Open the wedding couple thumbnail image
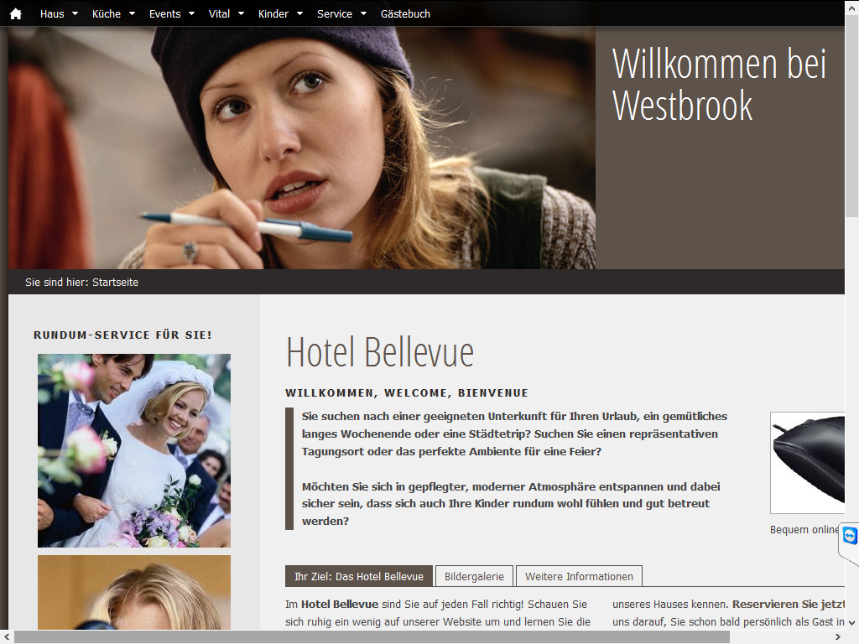Image resolution: width=859 pixels, height=644 pixels. 134,450
